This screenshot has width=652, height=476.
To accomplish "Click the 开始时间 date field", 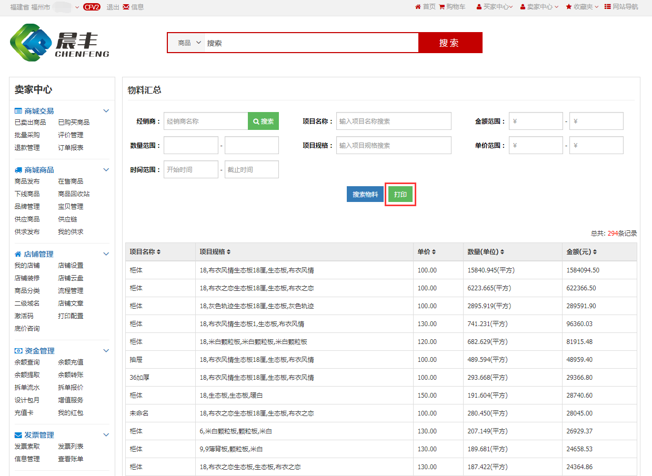I will 190,170.
